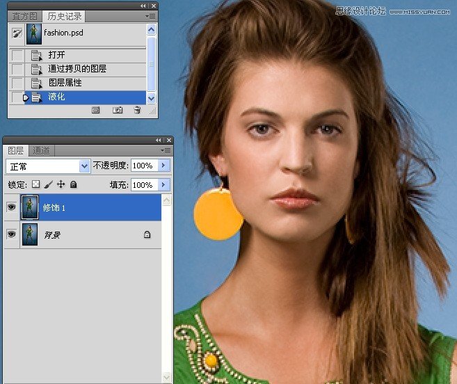This screenshot has height=384, width=457.
Task: Switch to the 通道 channels tab
Action: (x=42, y=150)
